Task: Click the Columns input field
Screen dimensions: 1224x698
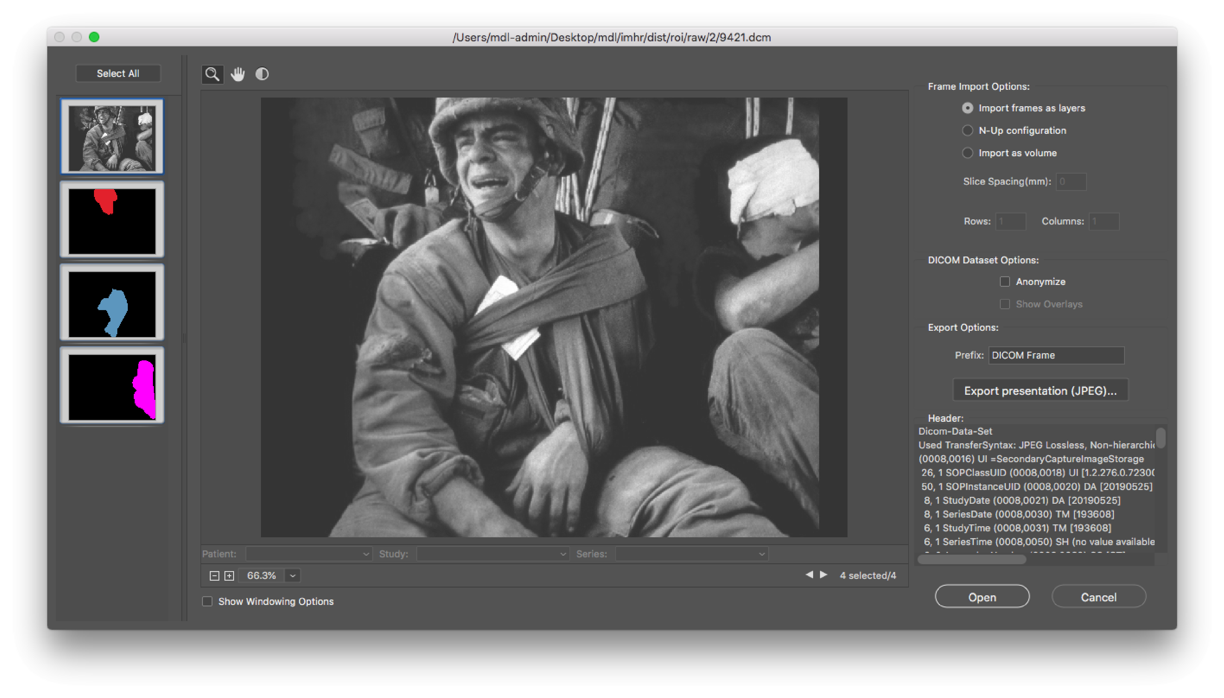Action: pyautogui.click(x=1104, y=221)
